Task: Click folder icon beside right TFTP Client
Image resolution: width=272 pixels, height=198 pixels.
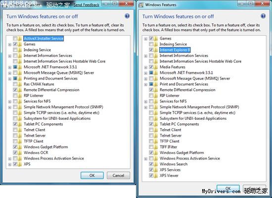Action: pos(156,141)
